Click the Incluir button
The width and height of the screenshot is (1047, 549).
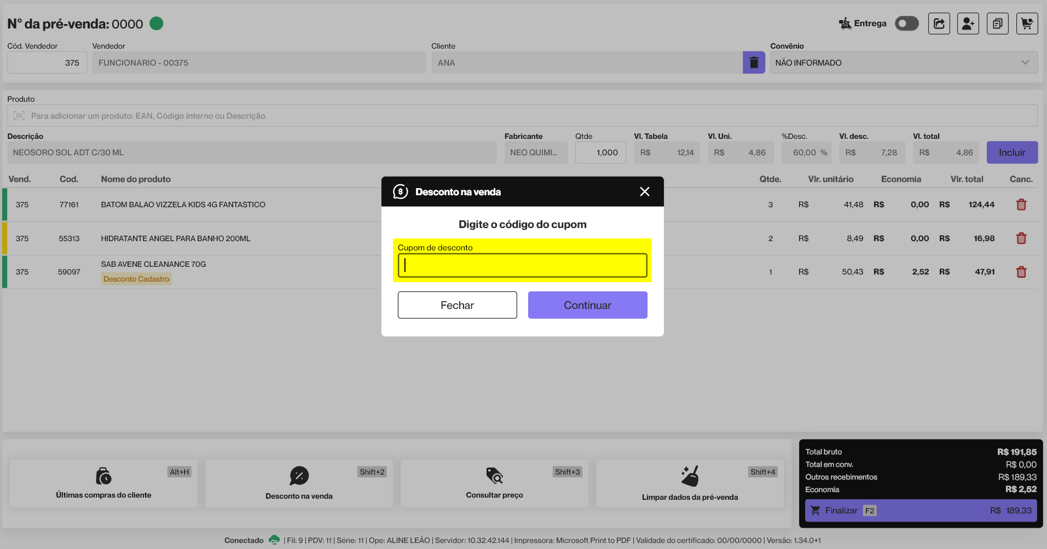point(1011,153)
